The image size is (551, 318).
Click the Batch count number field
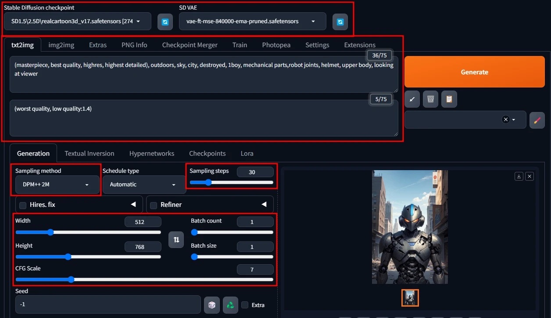click(255, 222)
